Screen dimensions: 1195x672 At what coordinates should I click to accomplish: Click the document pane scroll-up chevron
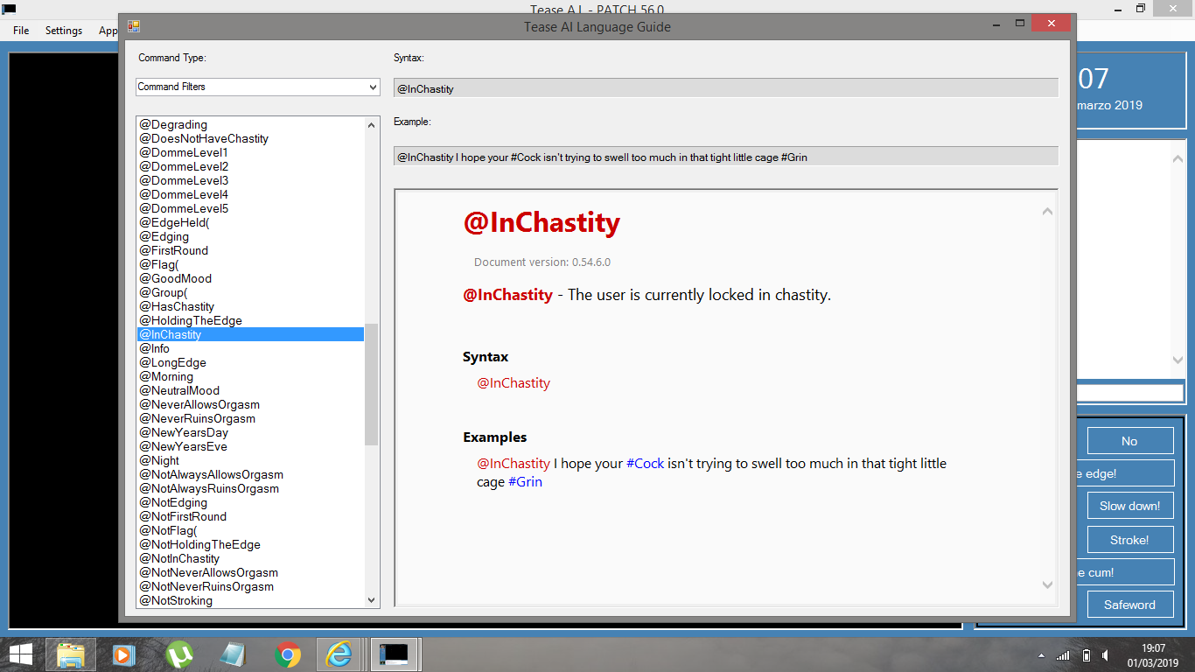(1047, 211)
